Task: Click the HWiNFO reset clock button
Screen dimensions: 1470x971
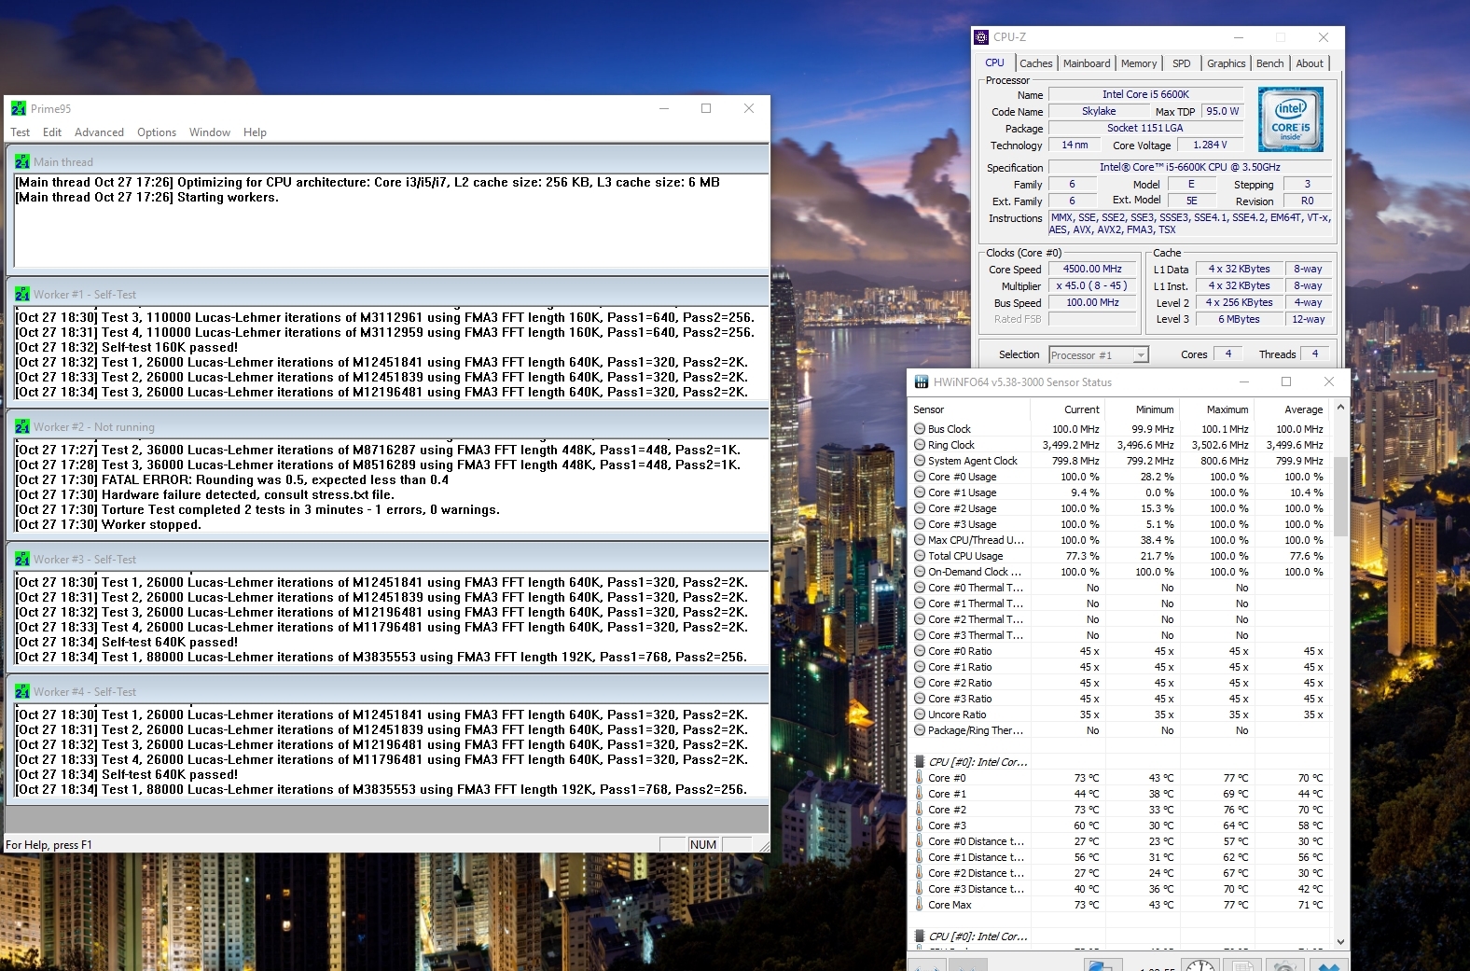Action: (x=1200, y=966)
